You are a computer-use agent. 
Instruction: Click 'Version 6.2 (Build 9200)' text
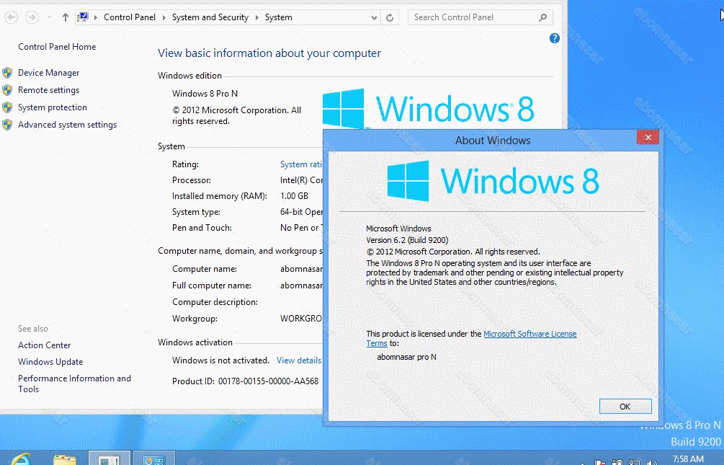coord(407,240)
